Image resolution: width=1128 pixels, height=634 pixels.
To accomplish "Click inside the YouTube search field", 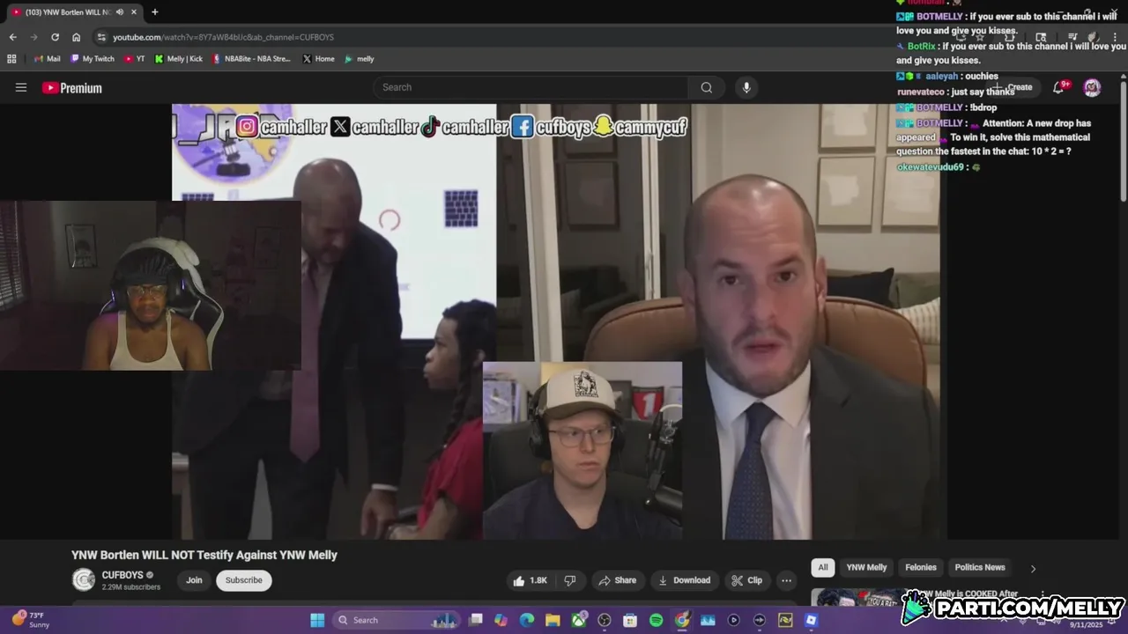I will pos(531,87).
